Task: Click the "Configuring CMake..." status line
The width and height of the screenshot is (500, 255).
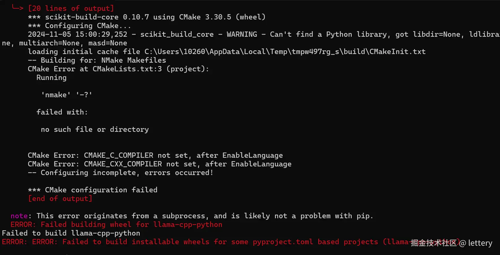Action: (x=79, y=26)
